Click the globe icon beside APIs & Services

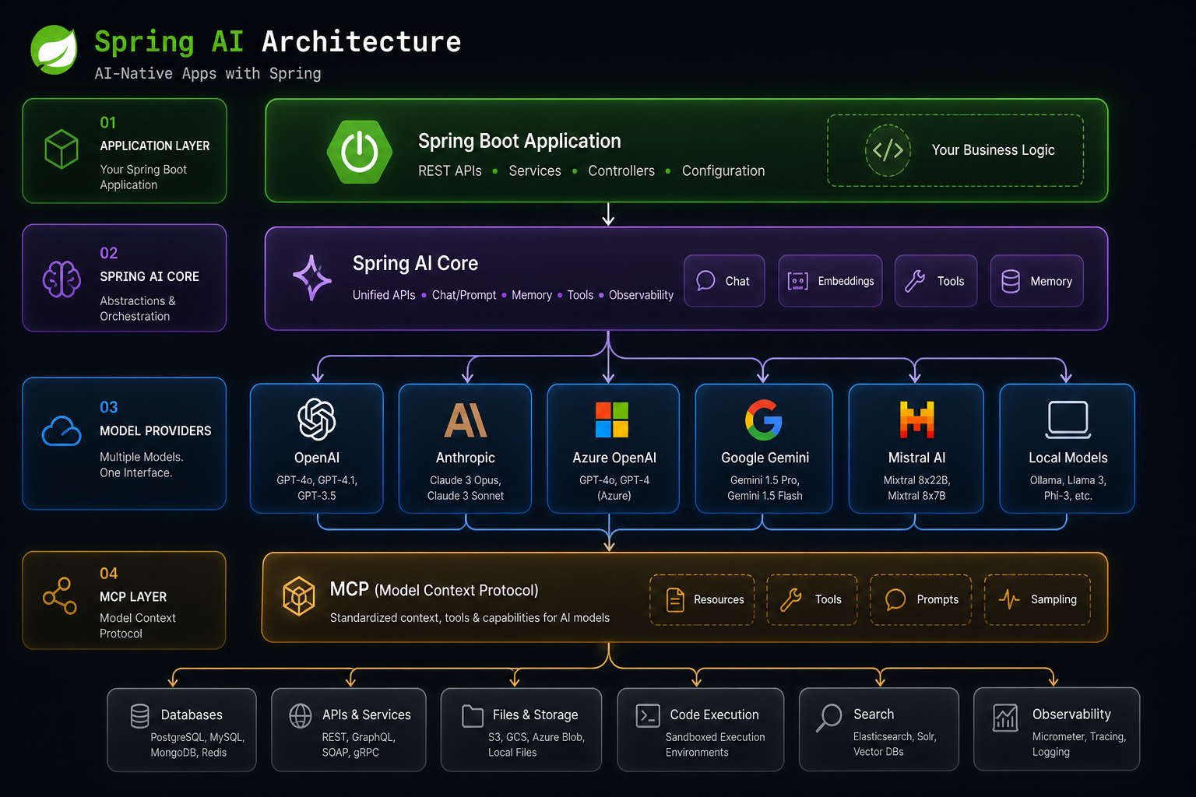coord(301,716)
